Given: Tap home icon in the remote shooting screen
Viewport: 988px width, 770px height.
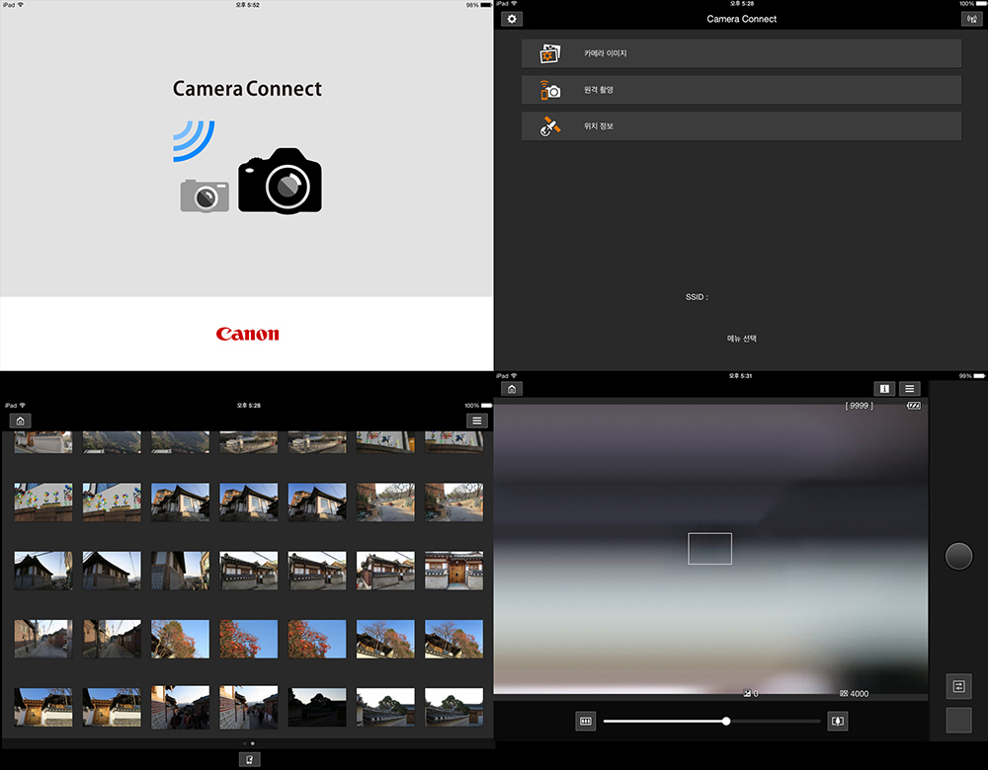Looking at the screenshot, I should (512, 389).
